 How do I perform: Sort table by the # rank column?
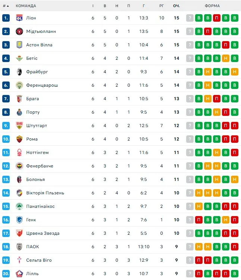(x=5, y=6)
